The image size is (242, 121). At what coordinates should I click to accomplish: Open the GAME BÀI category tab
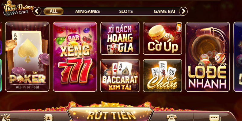tap(164, 11)
